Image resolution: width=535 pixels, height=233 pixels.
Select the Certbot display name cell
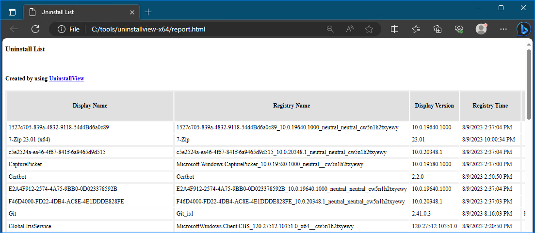pos(90,177)
